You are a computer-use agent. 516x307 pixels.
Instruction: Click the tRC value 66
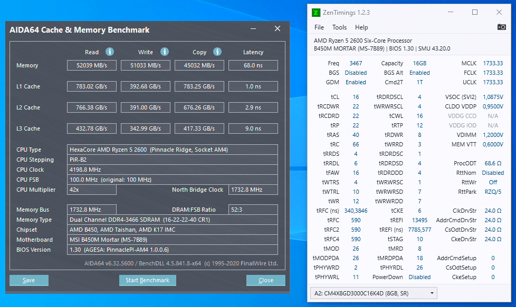[x=356, y=144]
